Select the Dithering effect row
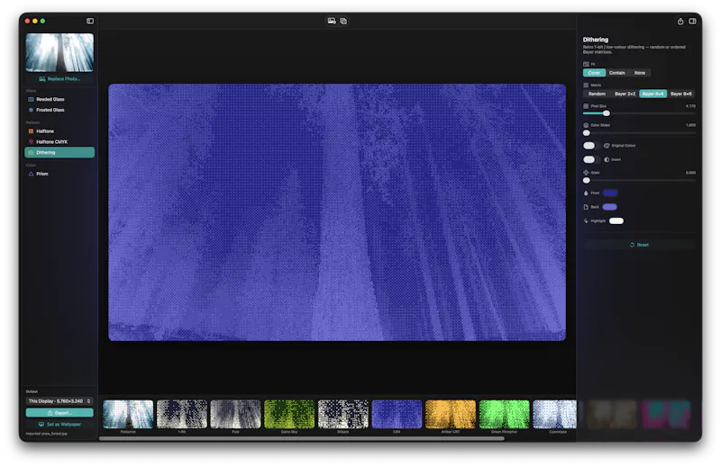721x467 pixels. click(59, 152)
